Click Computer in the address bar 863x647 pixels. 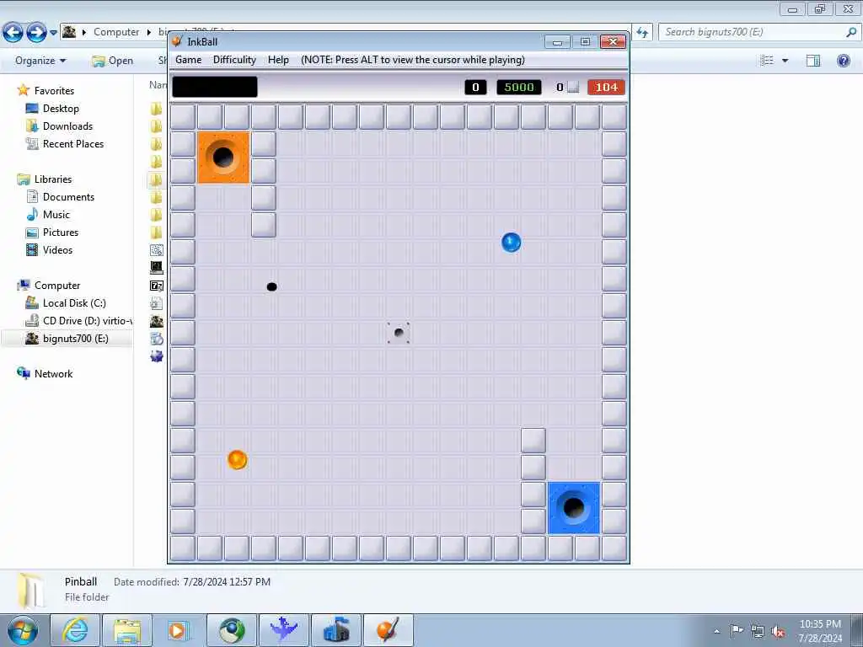tap(116, 32)
